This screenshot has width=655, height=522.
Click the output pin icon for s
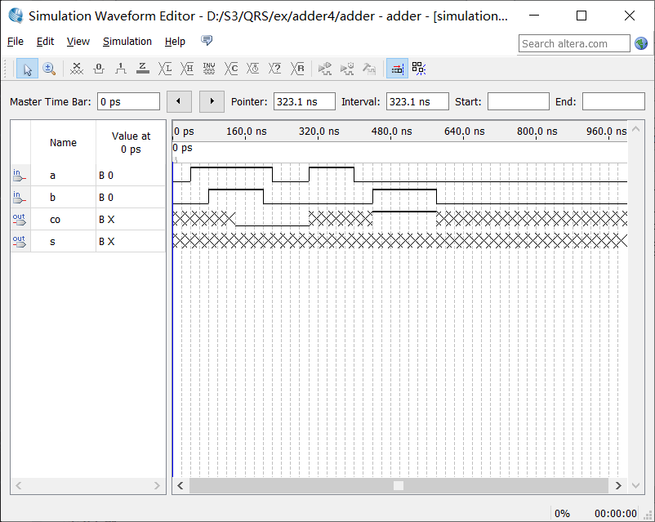coord(20,242)
